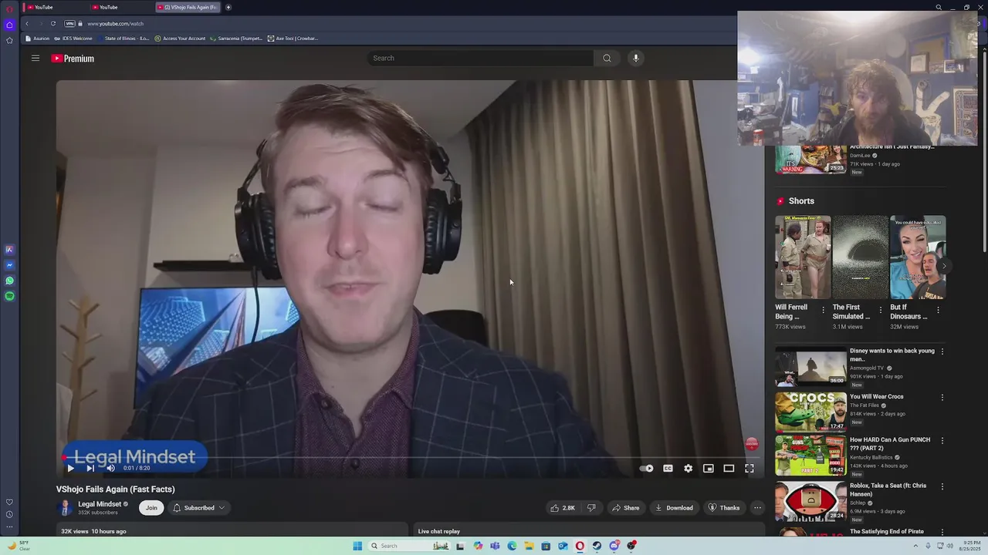Screen dimensions: 988x555
Task: Open menu for You Will Wear Crocs
Action: pos(942,398)
